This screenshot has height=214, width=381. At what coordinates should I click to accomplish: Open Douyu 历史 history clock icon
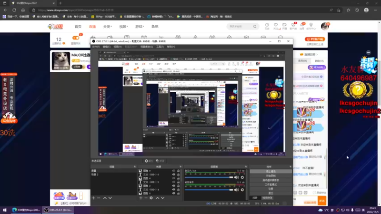(x=267, y=26)
